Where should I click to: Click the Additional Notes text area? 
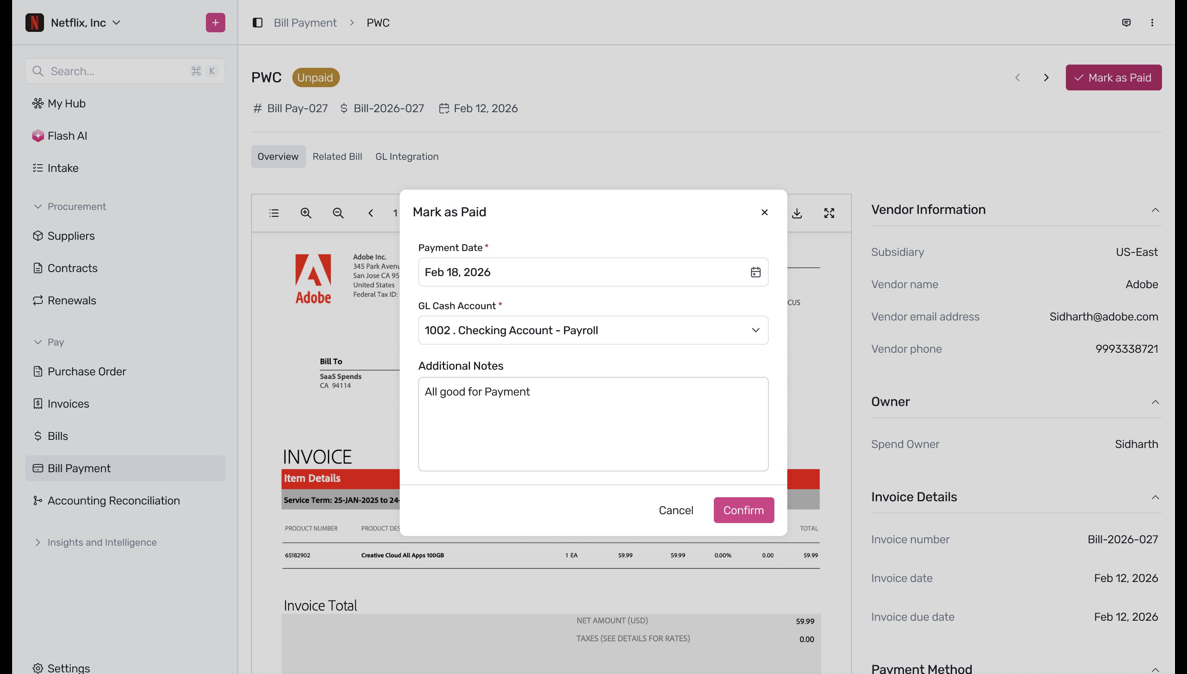tap(593, 424)
